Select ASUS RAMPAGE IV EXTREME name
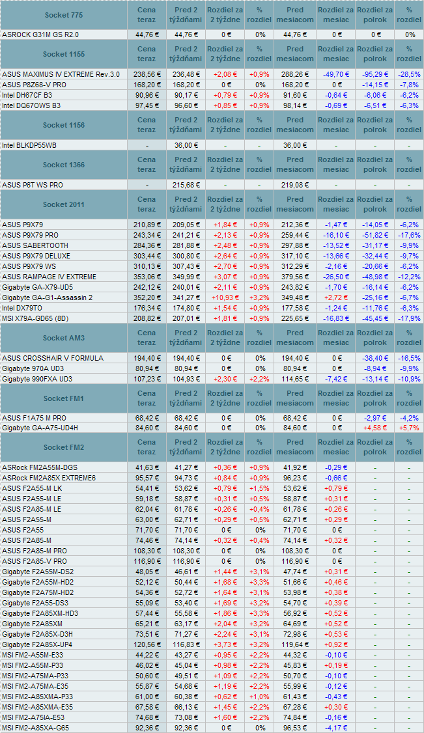424x733 pixels. [49, 277]
